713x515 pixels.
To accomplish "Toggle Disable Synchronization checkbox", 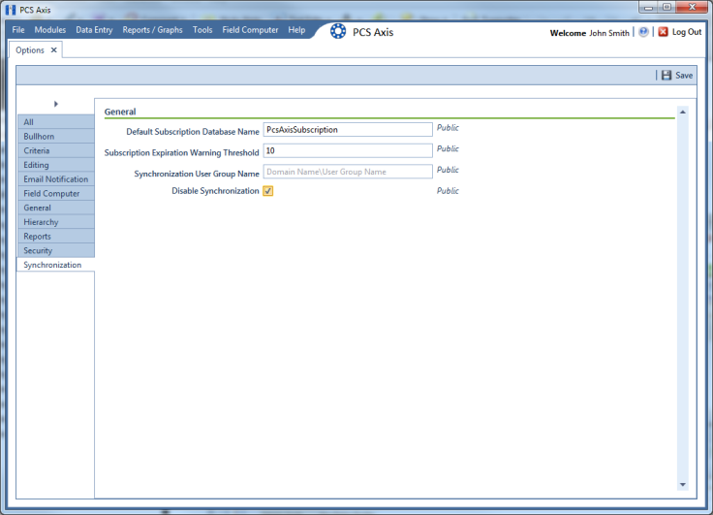I will [x=267, y=191].
